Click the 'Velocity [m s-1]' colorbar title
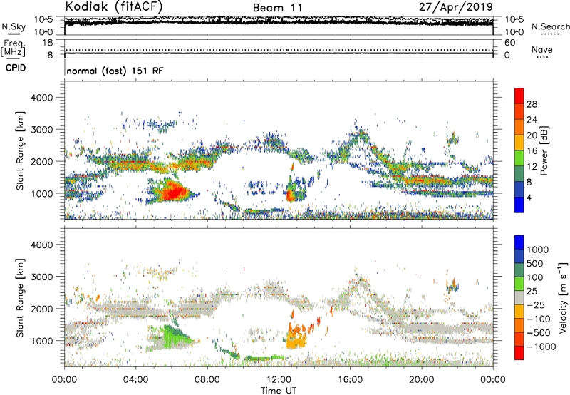This screenshot has width=570, height=395. coord(563,297)
